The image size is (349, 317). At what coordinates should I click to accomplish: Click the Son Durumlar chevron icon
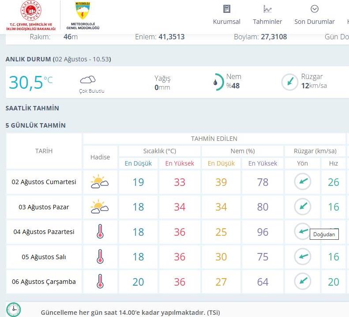315,9
